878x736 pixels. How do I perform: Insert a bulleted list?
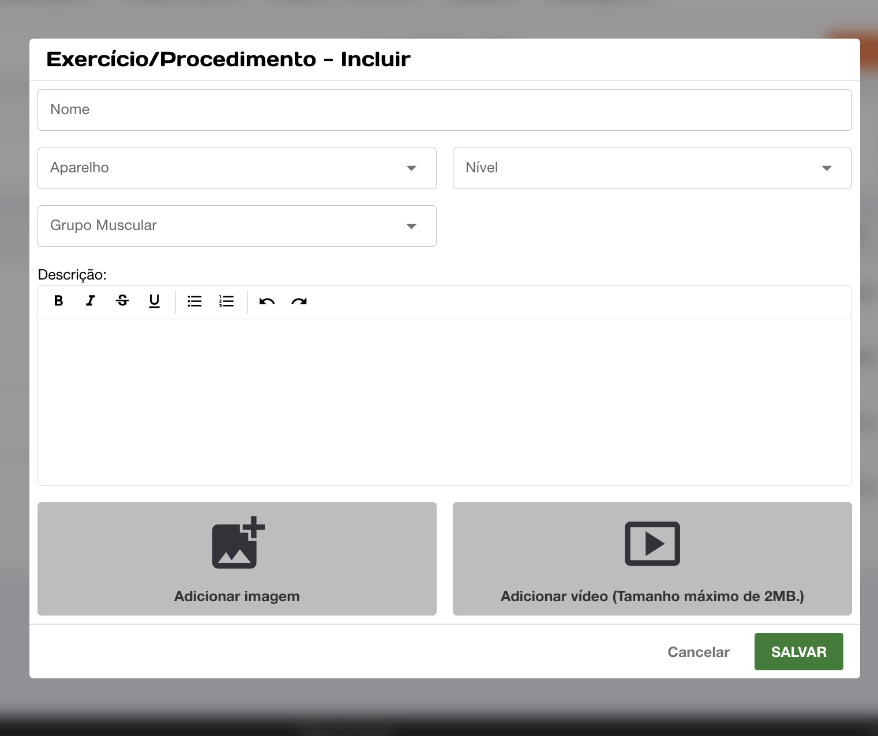[194, 301]
